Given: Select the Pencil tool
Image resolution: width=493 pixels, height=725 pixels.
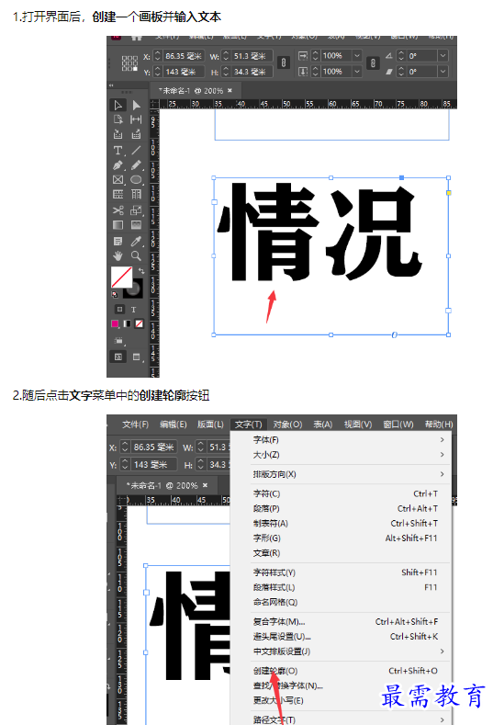Looking at the screenshot, I should pos(136,165).
